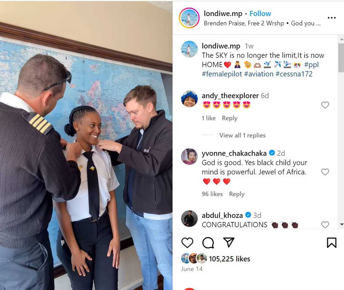344x290 pixels.
Task: Like abdul_khoza's congratulations comment
Action: 325,225
